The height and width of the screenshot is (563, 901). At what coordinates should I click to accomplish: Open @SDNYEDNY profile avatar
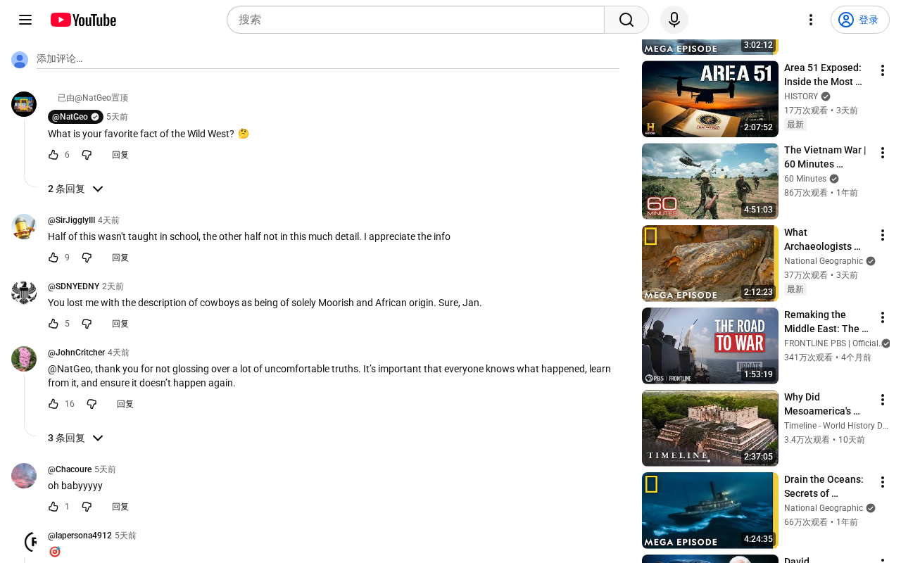(24, 293)
